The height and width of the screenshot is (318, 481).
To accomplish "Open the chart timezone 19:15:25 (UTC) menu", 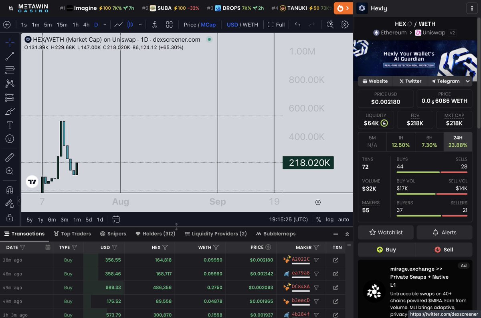I will pos(289,219).
